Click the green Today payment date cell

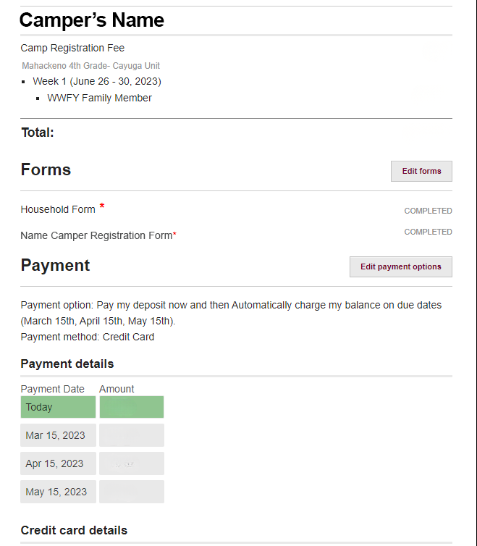coord(58,407)
